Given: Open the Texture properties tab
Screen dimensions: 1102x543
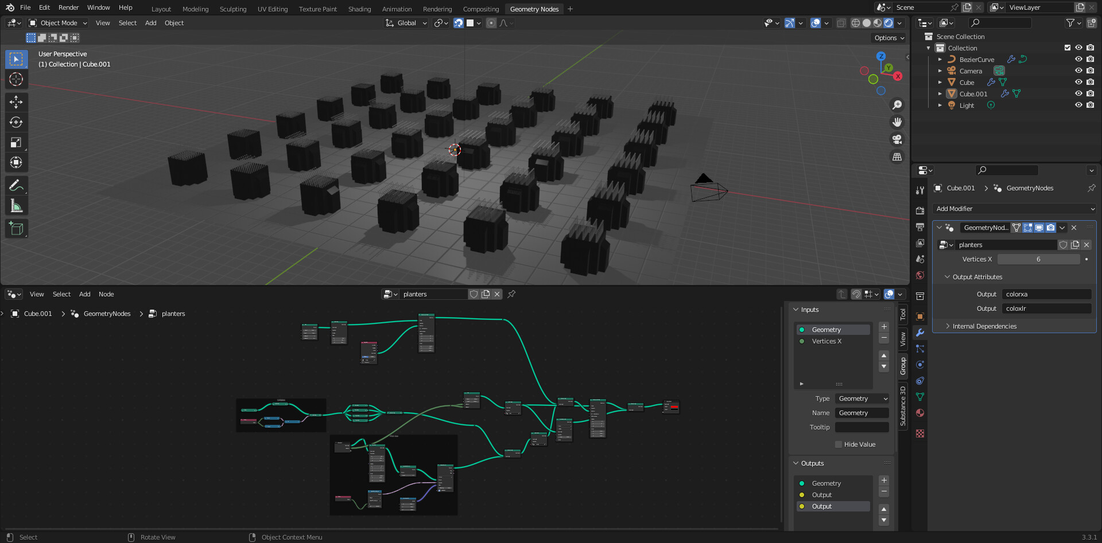Looking at the screenshot, I should click(920, 433).
